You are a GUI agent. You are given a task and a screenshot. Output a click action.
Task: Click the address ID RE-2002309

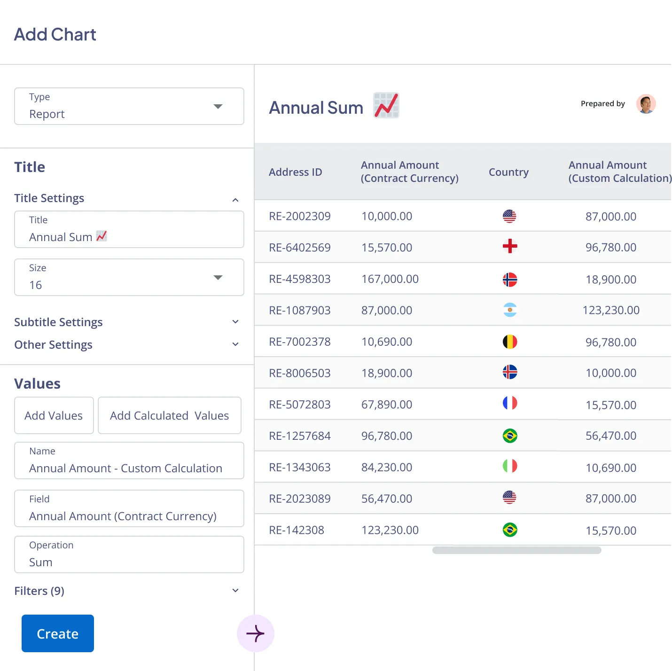300,216
